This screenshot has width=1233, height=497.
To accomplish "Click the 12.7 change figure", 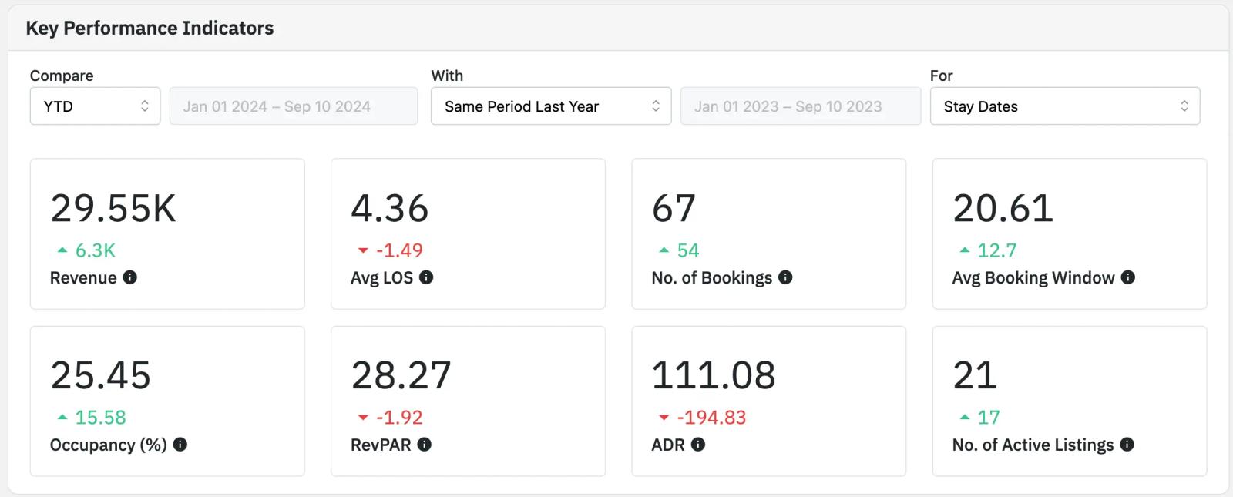I will click(x=997, y=250).
